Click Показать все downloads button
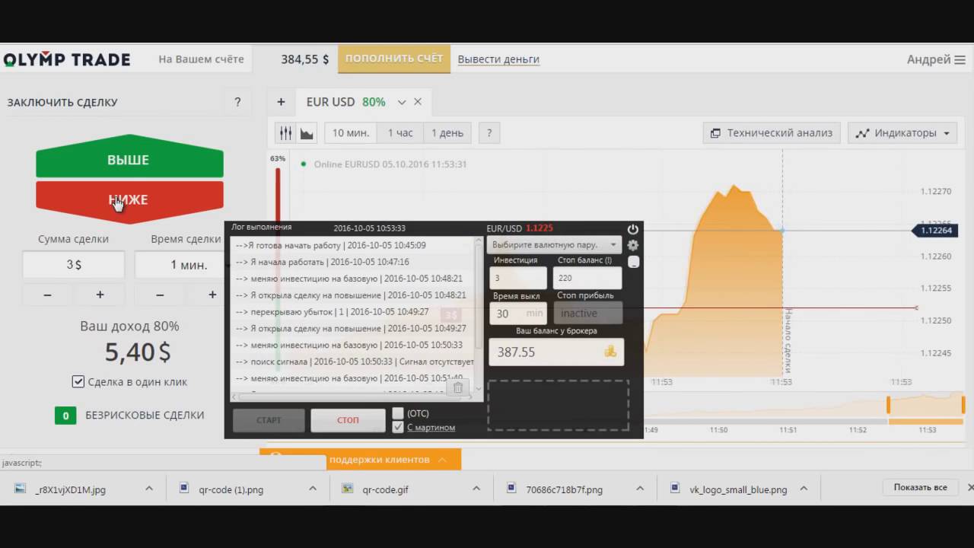The image size is (974, 548). click(920, 487)
